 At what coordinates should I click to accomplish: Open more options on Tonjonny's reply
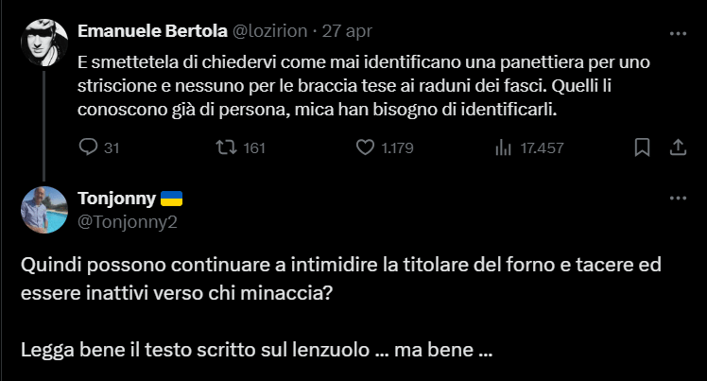(x=677, y=199)
